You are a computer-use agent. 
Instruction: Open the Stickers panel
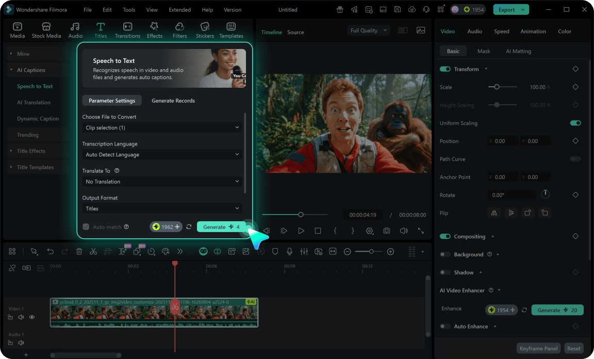click(x=205, y=29)
